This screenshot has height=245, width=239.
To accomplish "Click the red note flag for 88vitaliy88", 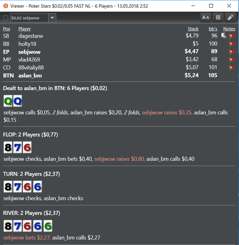I will (x=232, y=68).
